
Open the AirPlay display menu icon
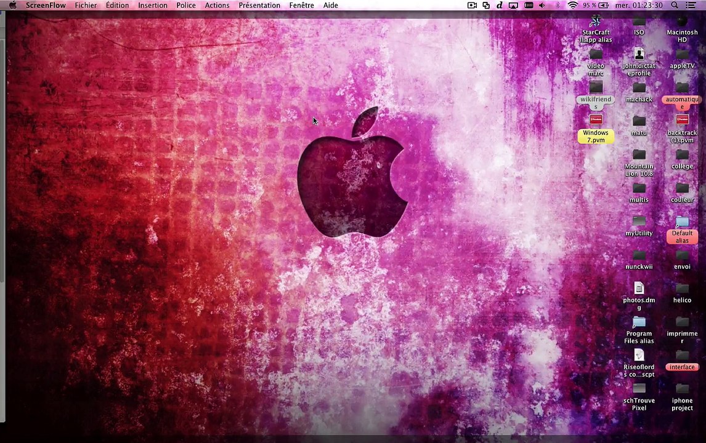[513, 6]
